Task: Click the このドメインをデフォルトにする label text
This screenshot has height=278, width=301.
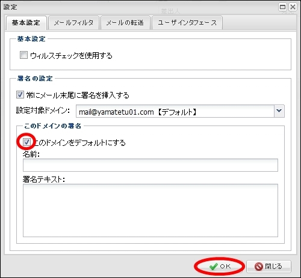Action: point(79,143)
